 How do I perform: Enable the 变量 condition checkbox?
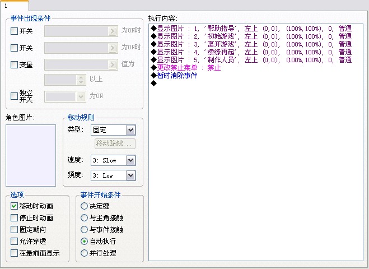tap(14, 64)
